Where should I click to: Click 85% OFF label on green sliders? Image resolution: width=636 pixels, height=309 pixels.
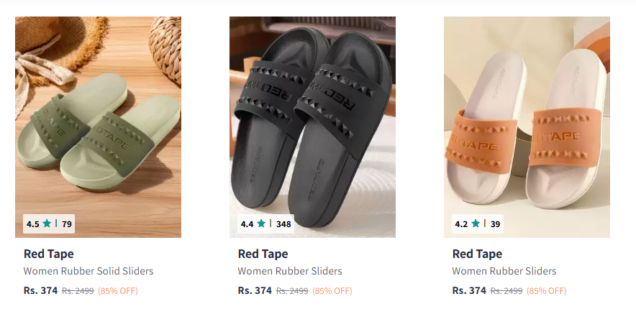click(x=117, y=291)
